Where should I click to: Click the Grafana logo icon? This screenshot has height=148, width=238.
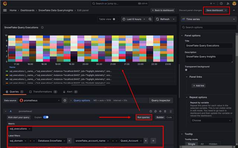click(5, 3)
